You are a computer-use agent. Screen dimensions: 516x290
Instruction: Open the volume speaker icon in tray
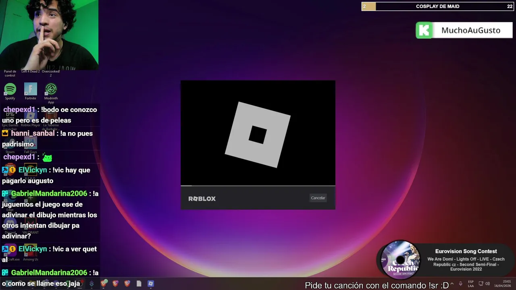(x=487, y=284)
